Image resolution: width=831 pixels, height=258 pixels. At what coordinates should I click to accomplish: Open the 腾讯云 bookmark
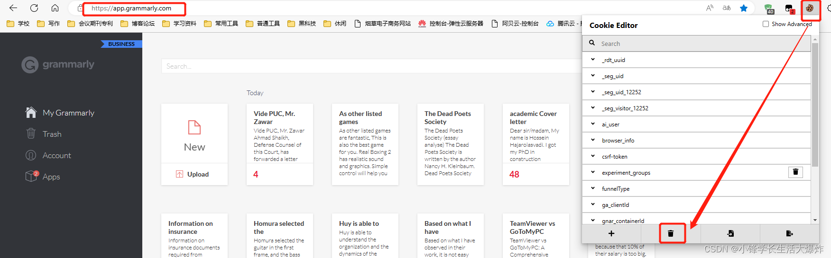(564, 23)
